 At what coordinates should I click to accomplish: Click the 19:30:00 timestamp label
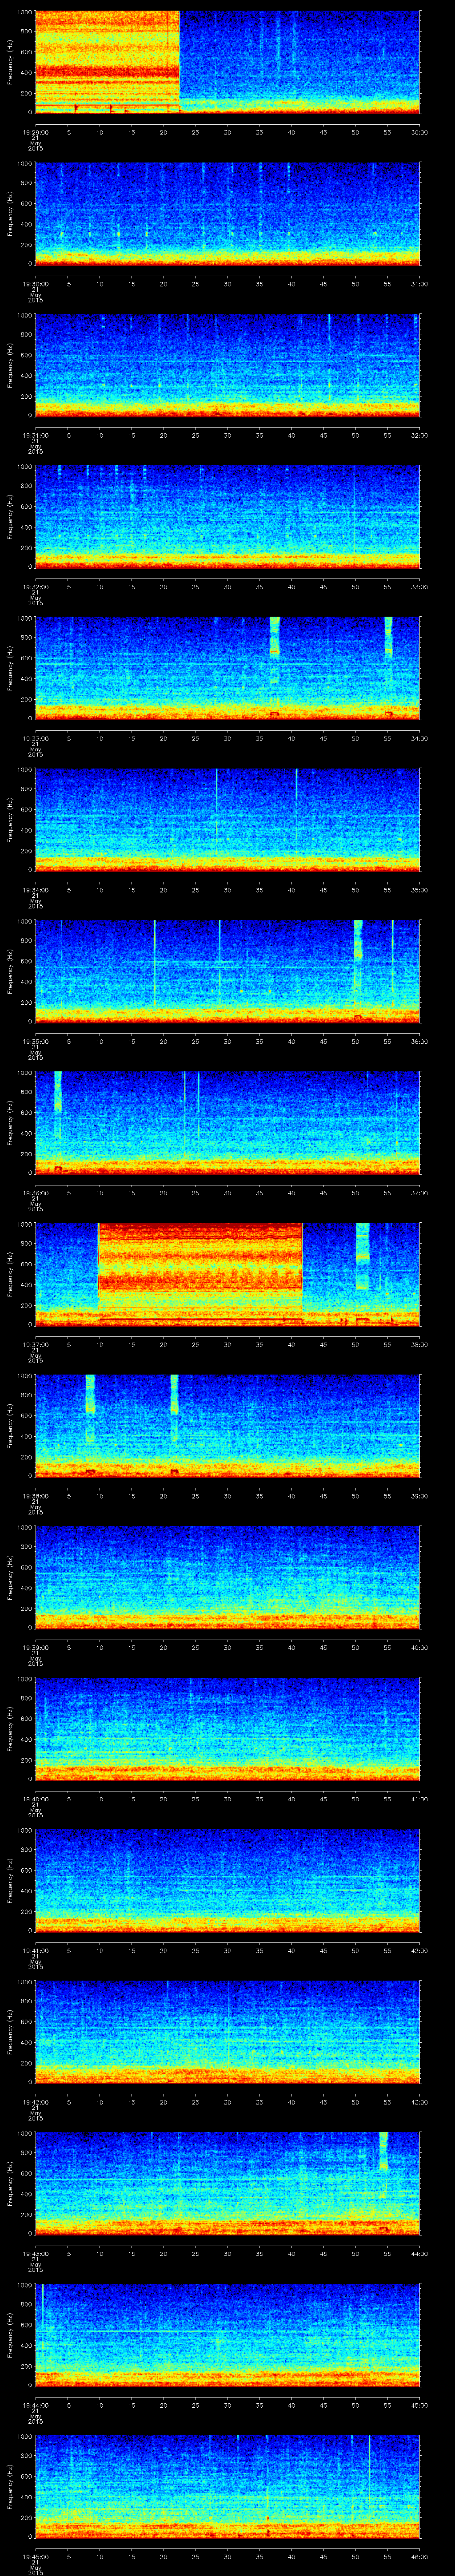(x=35, y=284)
